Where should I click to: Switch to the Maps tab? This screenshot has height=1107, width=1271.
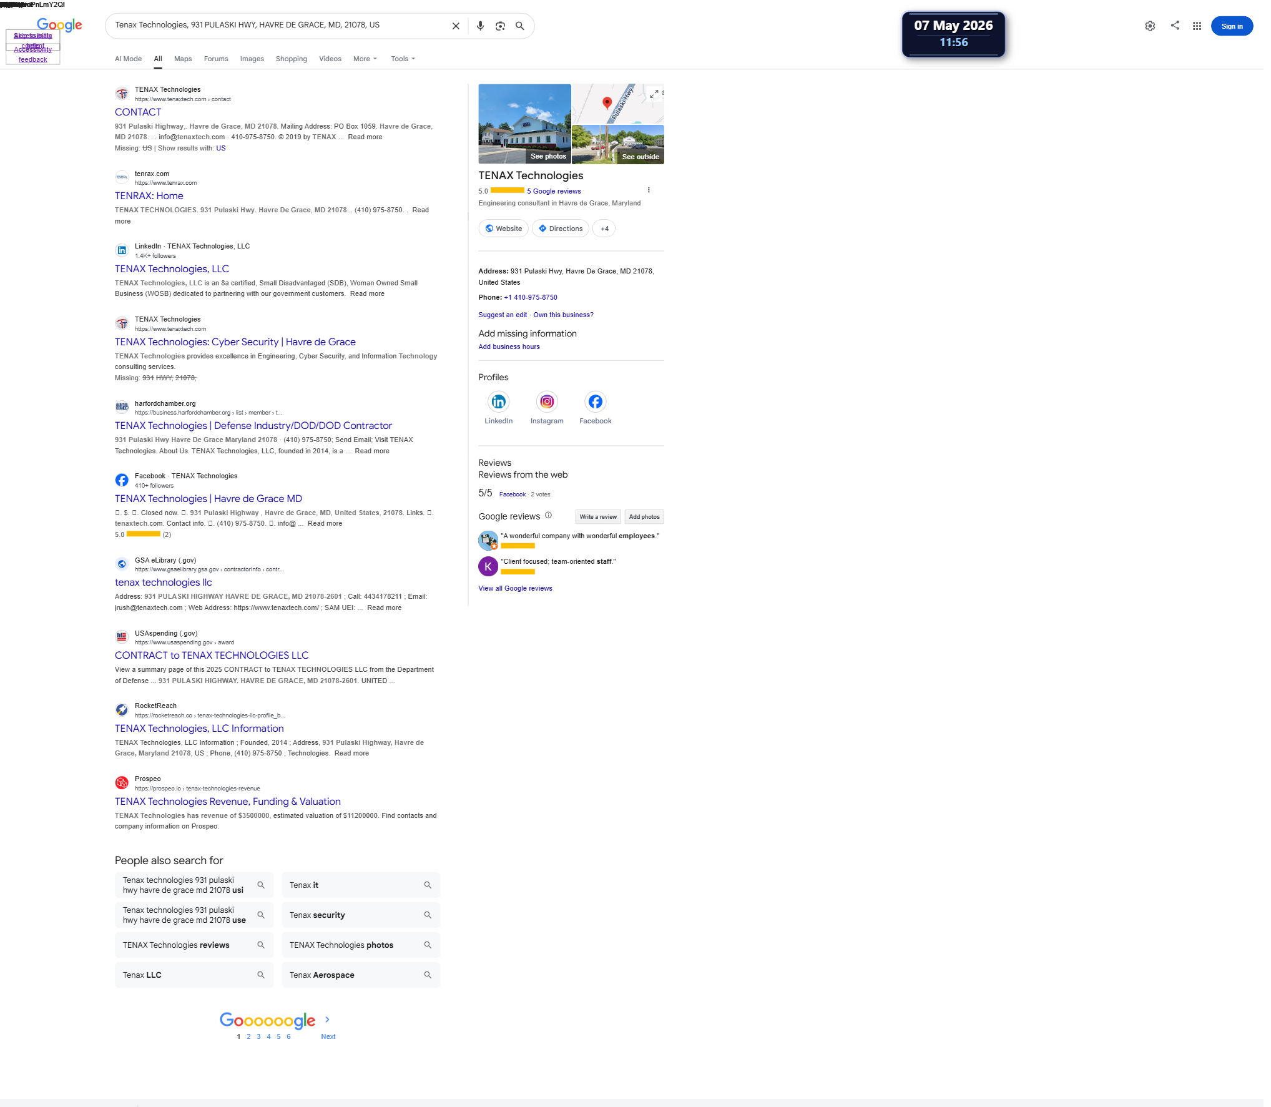[183, 59]
